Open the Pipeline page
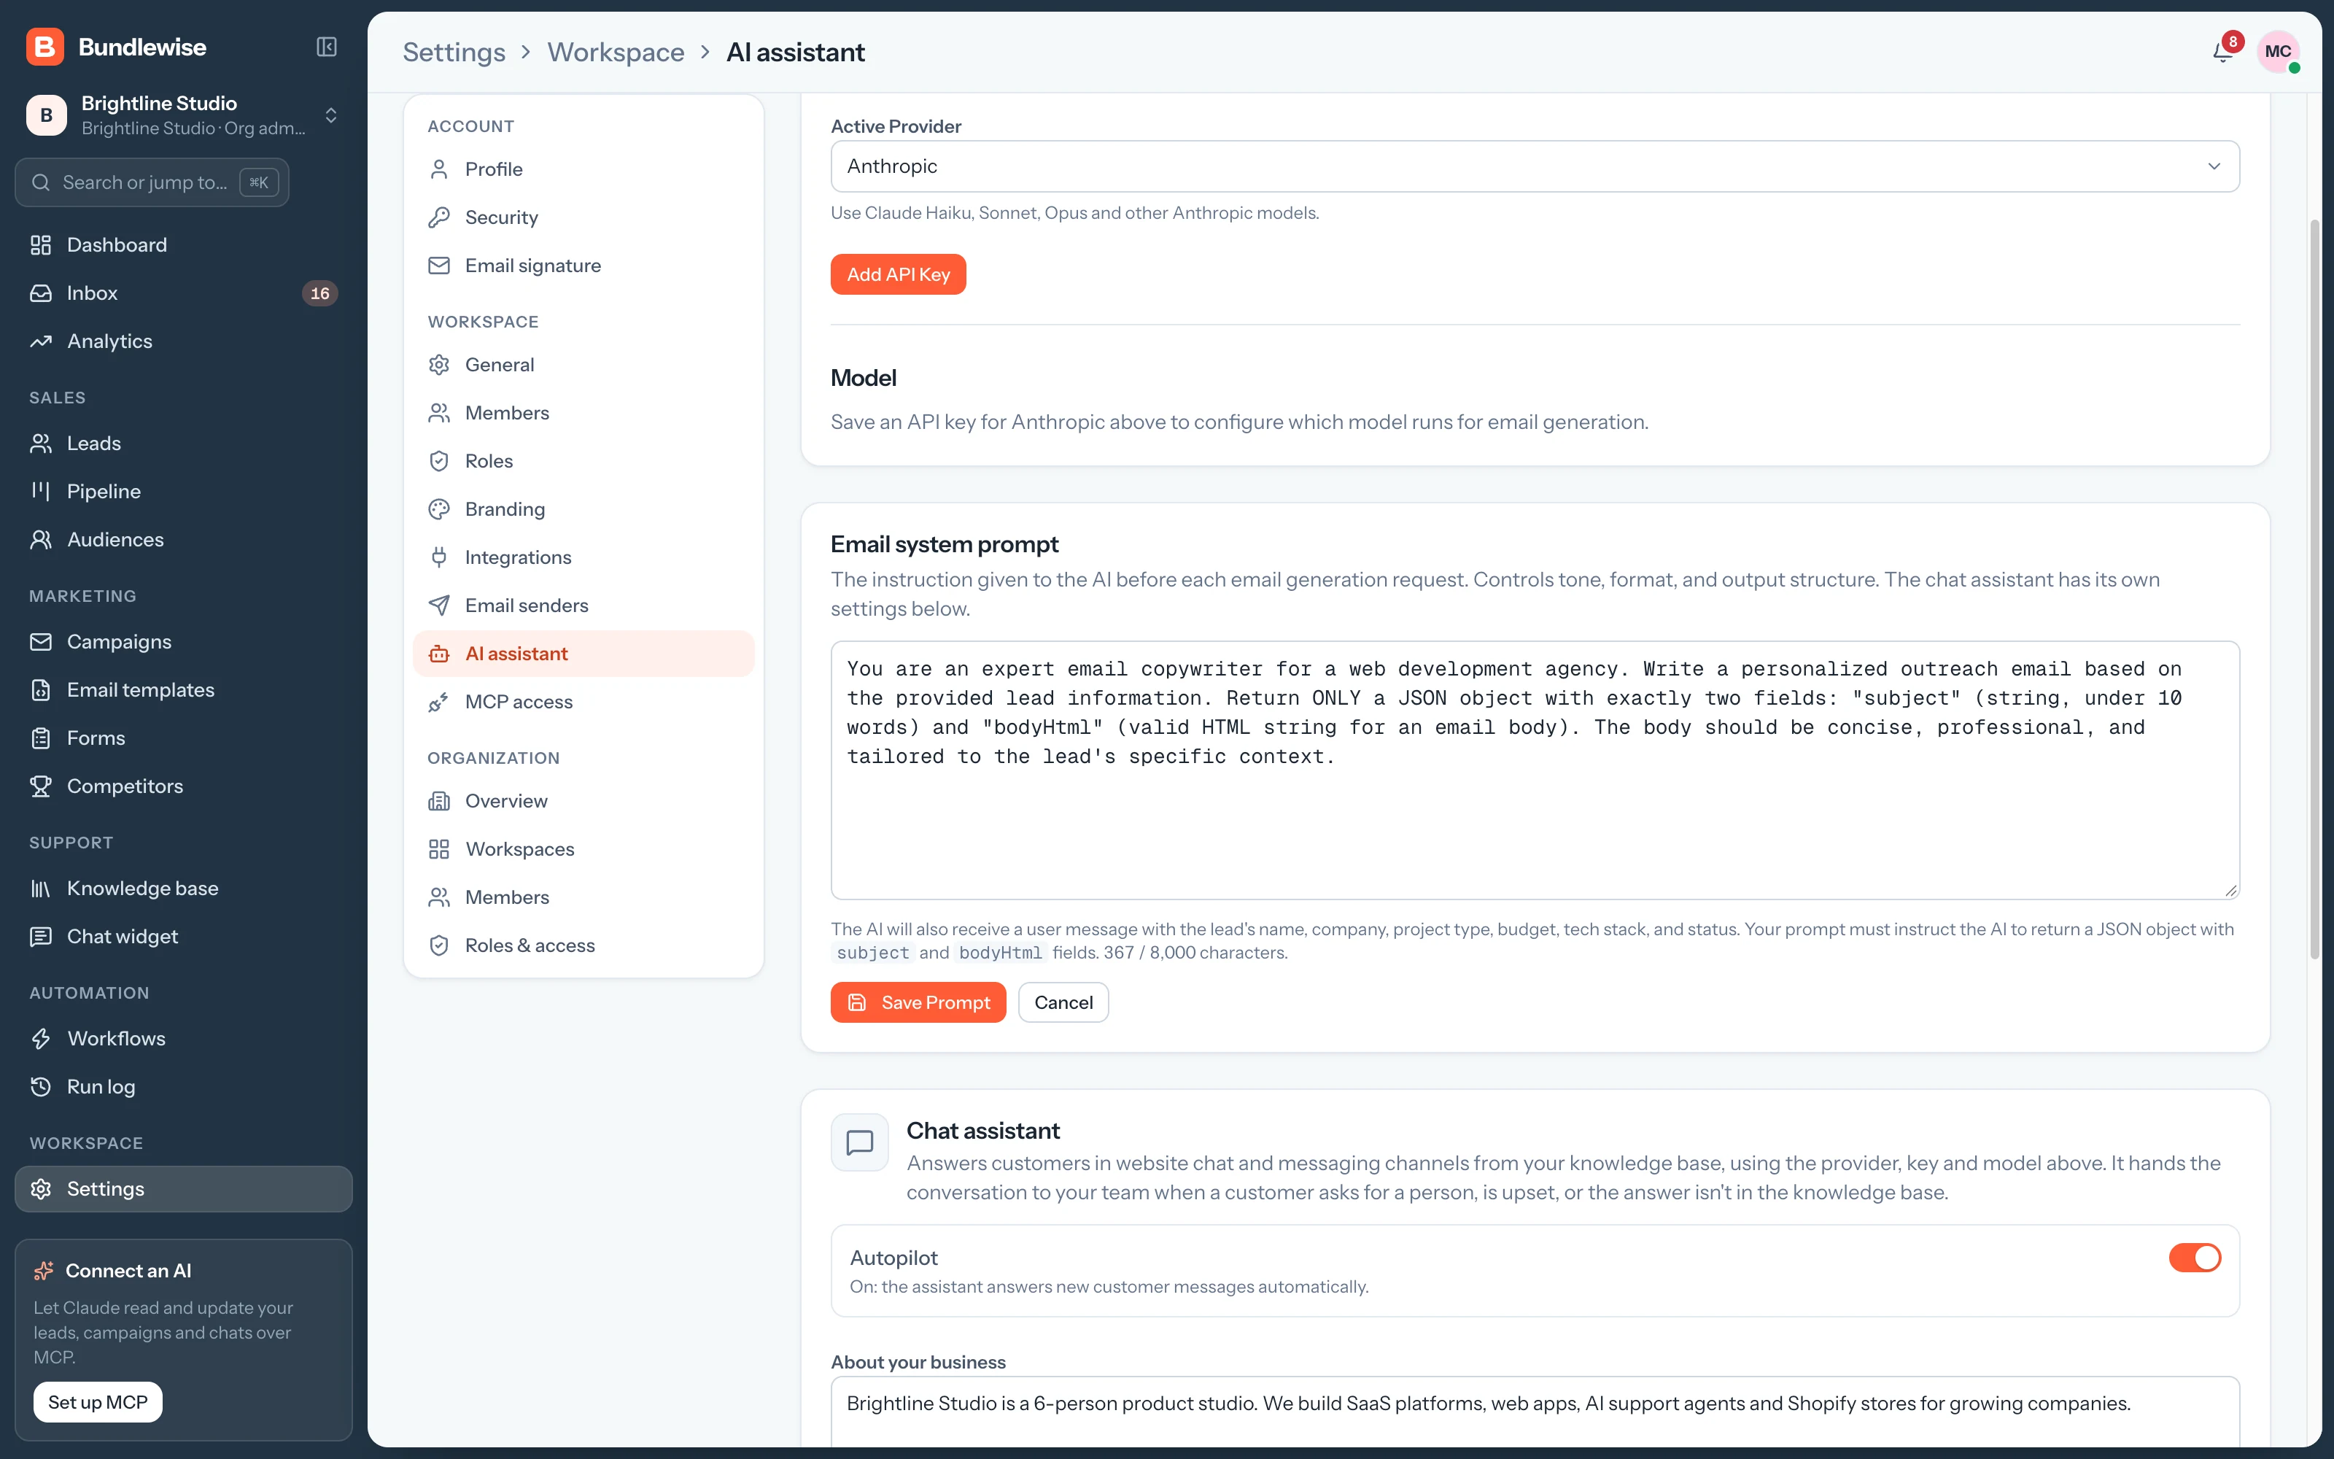Screen dimensions: 2334x1459 click(x=183, y=491)
